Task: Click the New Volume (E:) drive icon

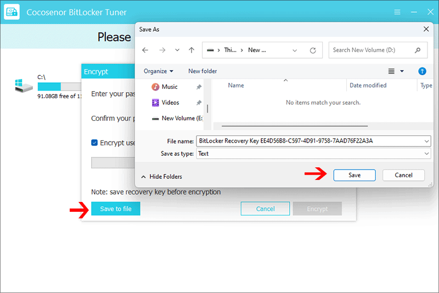Action: (x=155, y=119)
